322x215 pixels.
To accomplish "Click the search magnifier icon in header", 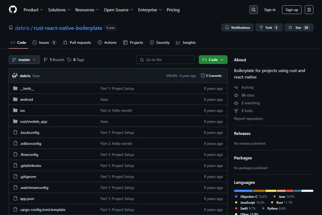I will click(253, 10).
